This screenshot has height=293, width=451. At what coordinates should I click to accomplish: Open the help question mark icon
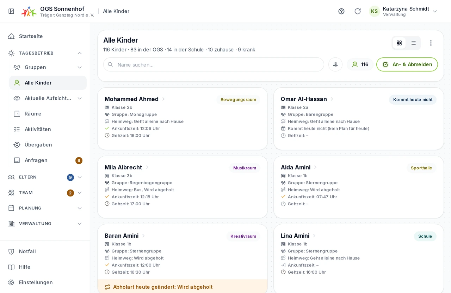(x=341, y=11)
